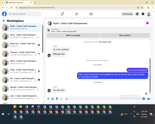
Task: Open the Maria conversation
Action: click(21, 62)
